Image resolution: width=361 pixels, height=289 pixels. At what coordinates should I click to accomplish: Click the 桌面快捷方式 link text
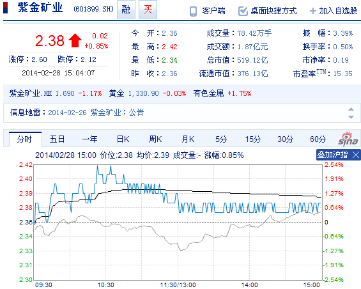point(273,11)
